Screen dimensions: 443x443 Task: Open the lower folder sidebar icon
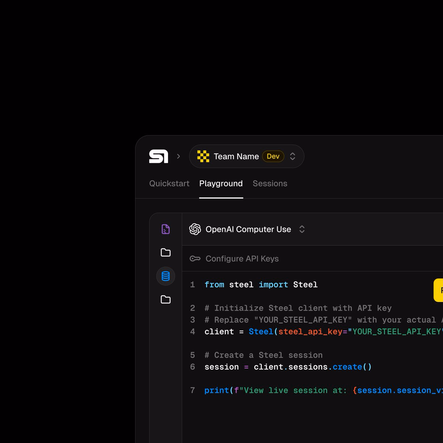click(166, 299)
